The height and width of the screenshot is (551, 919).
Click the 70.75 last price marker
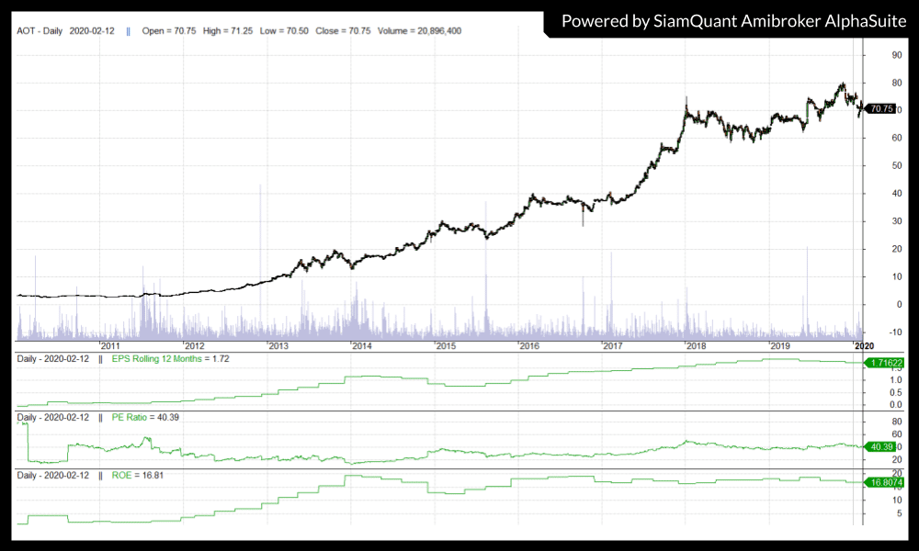[x=880, y=108]
